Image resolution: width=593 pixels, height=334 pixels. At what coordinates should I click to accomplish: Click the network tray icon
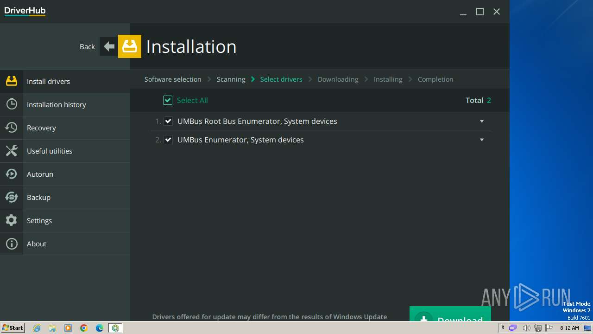click(x=538, y=328)
